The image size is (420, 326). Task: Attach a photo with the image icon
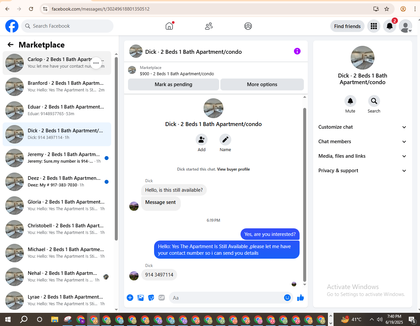coord(141,298)
